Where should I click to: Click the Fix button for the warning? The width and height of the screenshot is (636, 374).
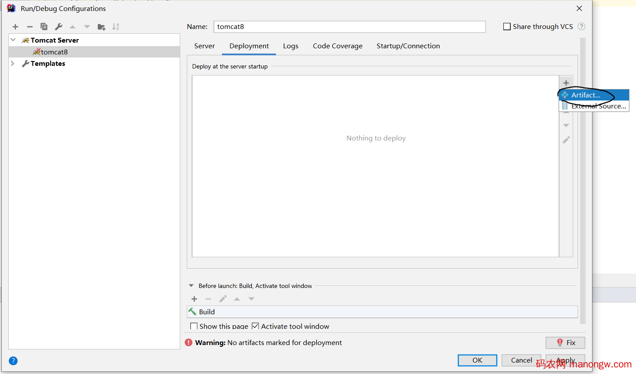click(565, 342)
